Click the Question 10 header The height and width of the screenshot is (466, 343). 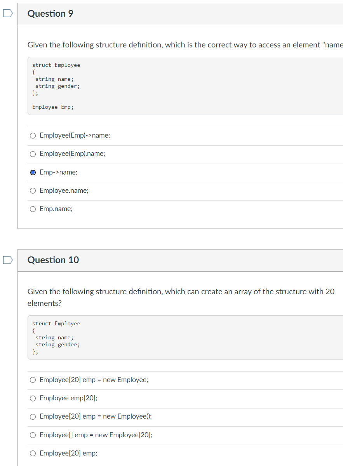coord(53,260)
